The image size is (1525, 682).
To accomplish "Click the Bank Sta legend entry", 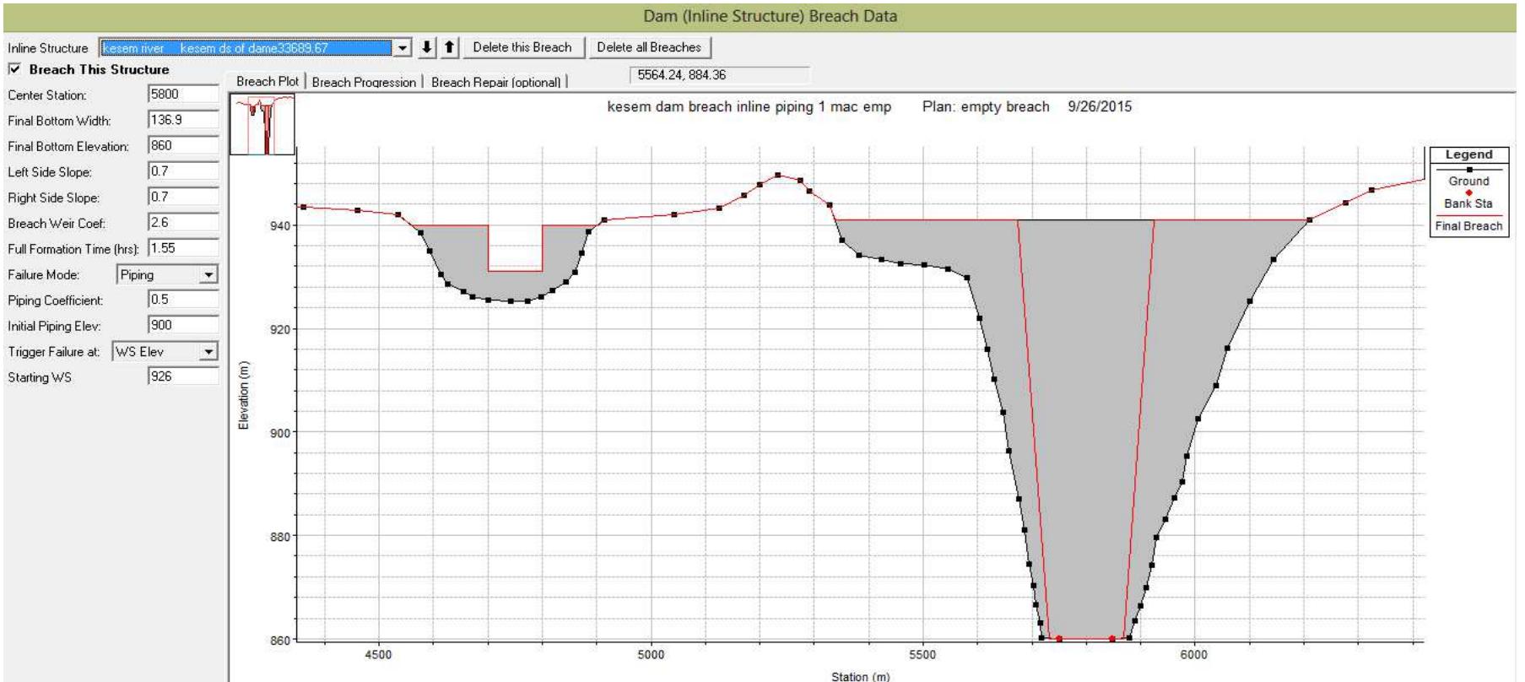I will coord(1468,198).
